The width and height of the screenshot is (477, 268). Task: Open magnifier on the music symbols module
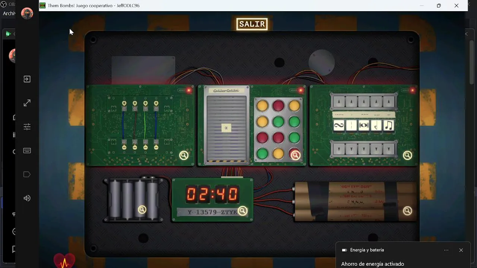[407, 155]
